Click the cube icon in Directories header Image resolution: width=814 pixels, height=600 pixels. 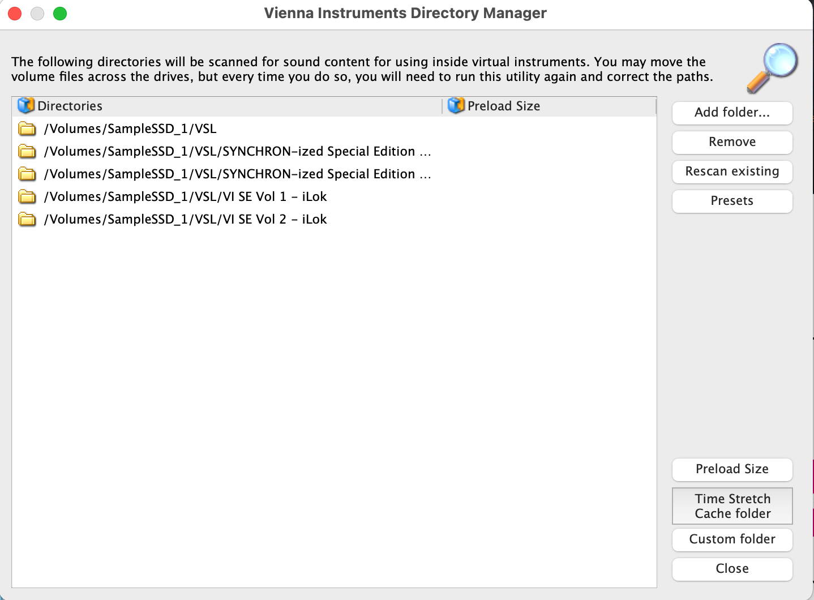click(26, 105)
